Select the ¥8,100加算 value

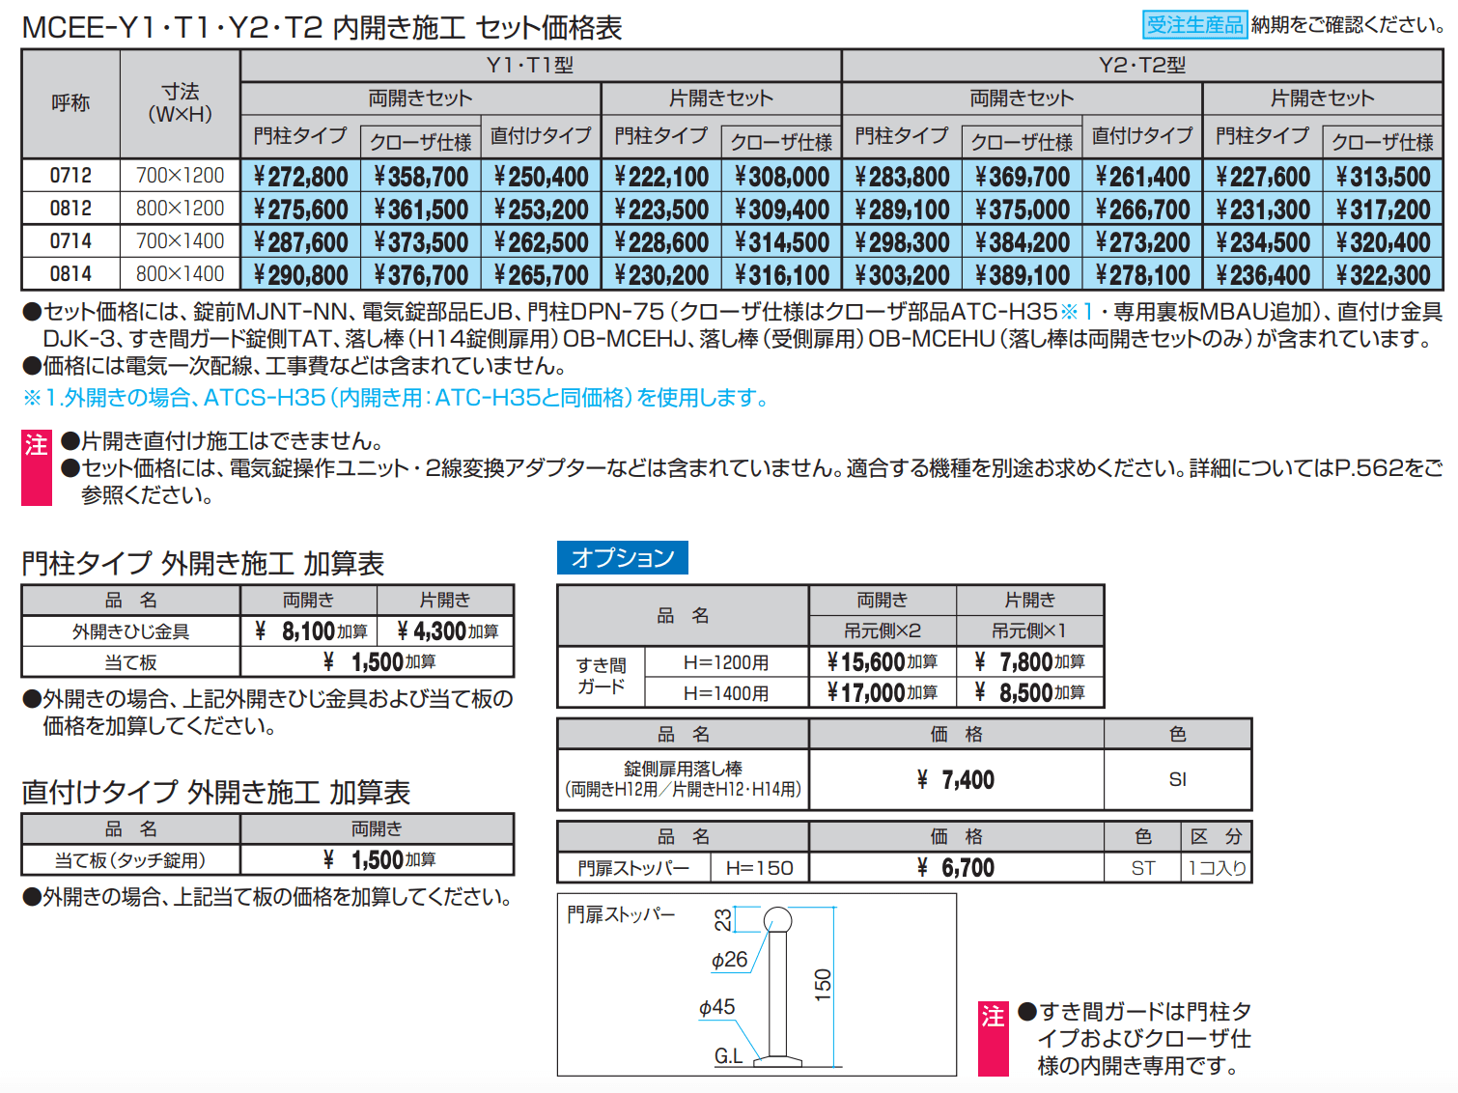click(309, 631)
